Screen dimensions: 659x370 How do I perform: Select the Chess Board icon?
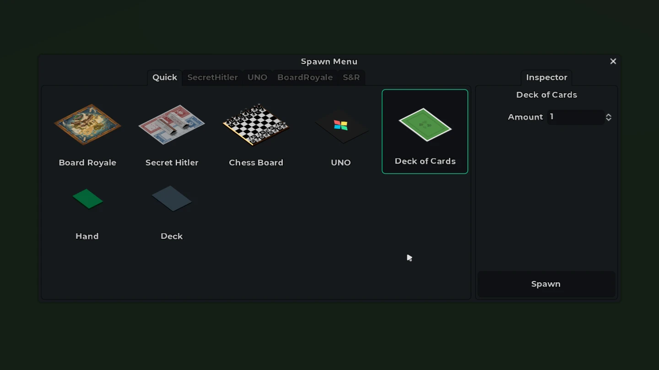pyautogui.click(x=256, y=124)
